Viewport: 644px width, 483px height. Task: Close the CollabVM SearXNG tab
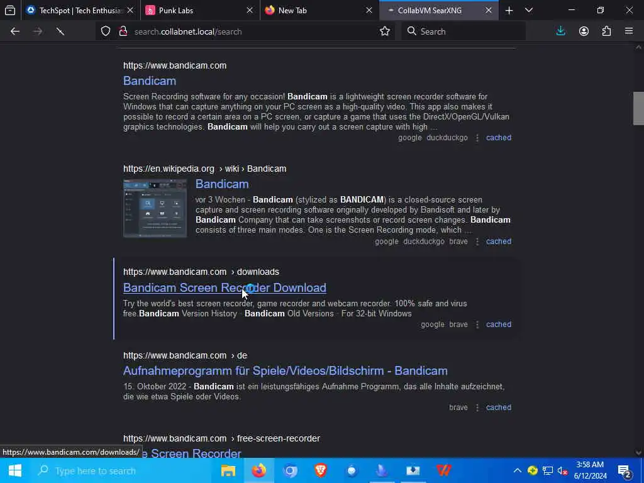(x=488, y=10)
